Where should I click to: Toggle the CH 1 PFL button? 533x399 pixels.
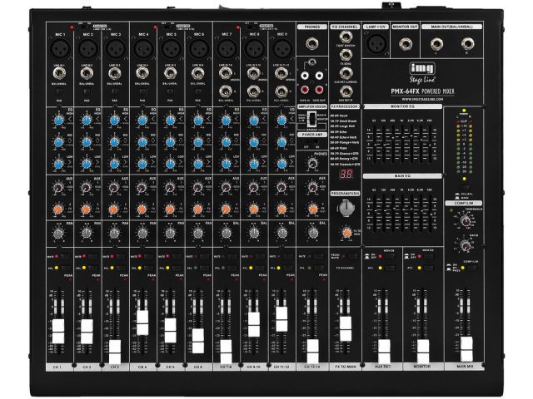point(65,268)
